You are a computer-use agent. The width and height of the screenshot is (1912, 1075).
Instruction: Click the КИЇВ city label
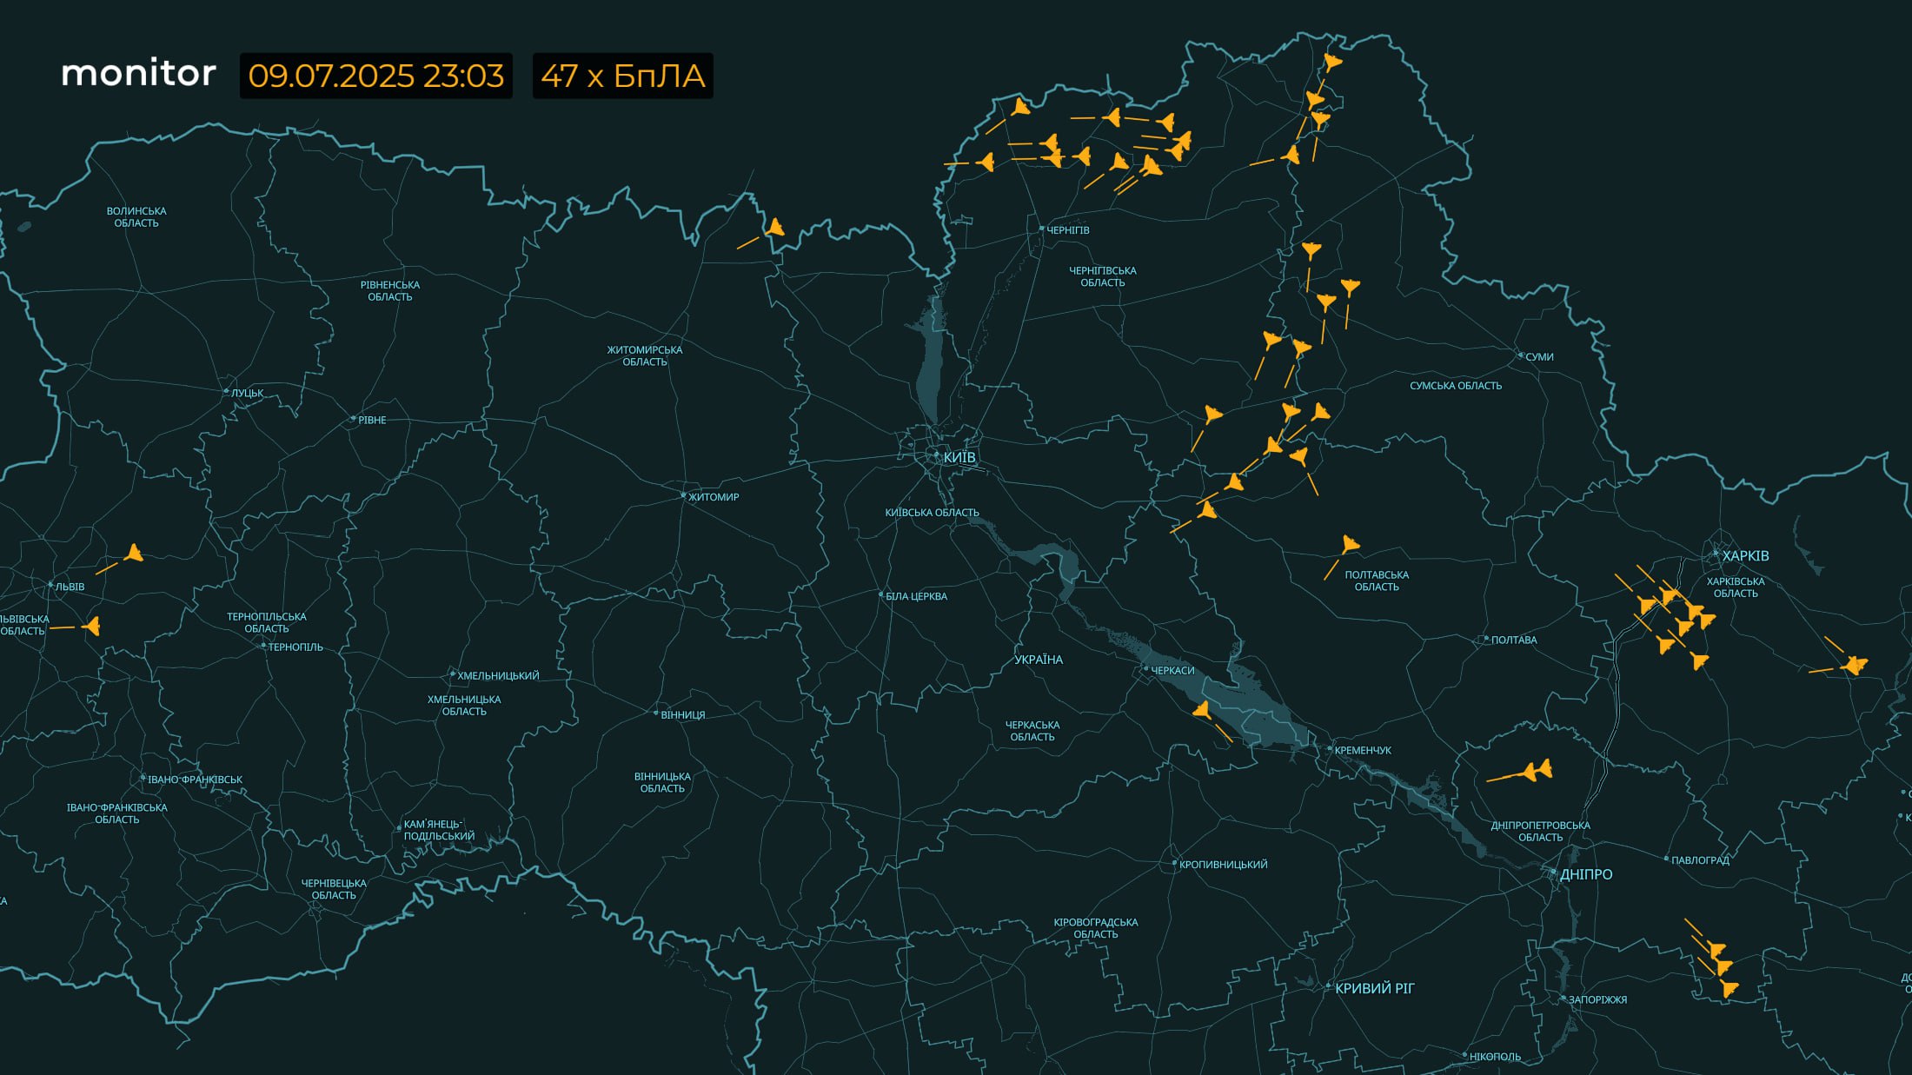(959, 457)
